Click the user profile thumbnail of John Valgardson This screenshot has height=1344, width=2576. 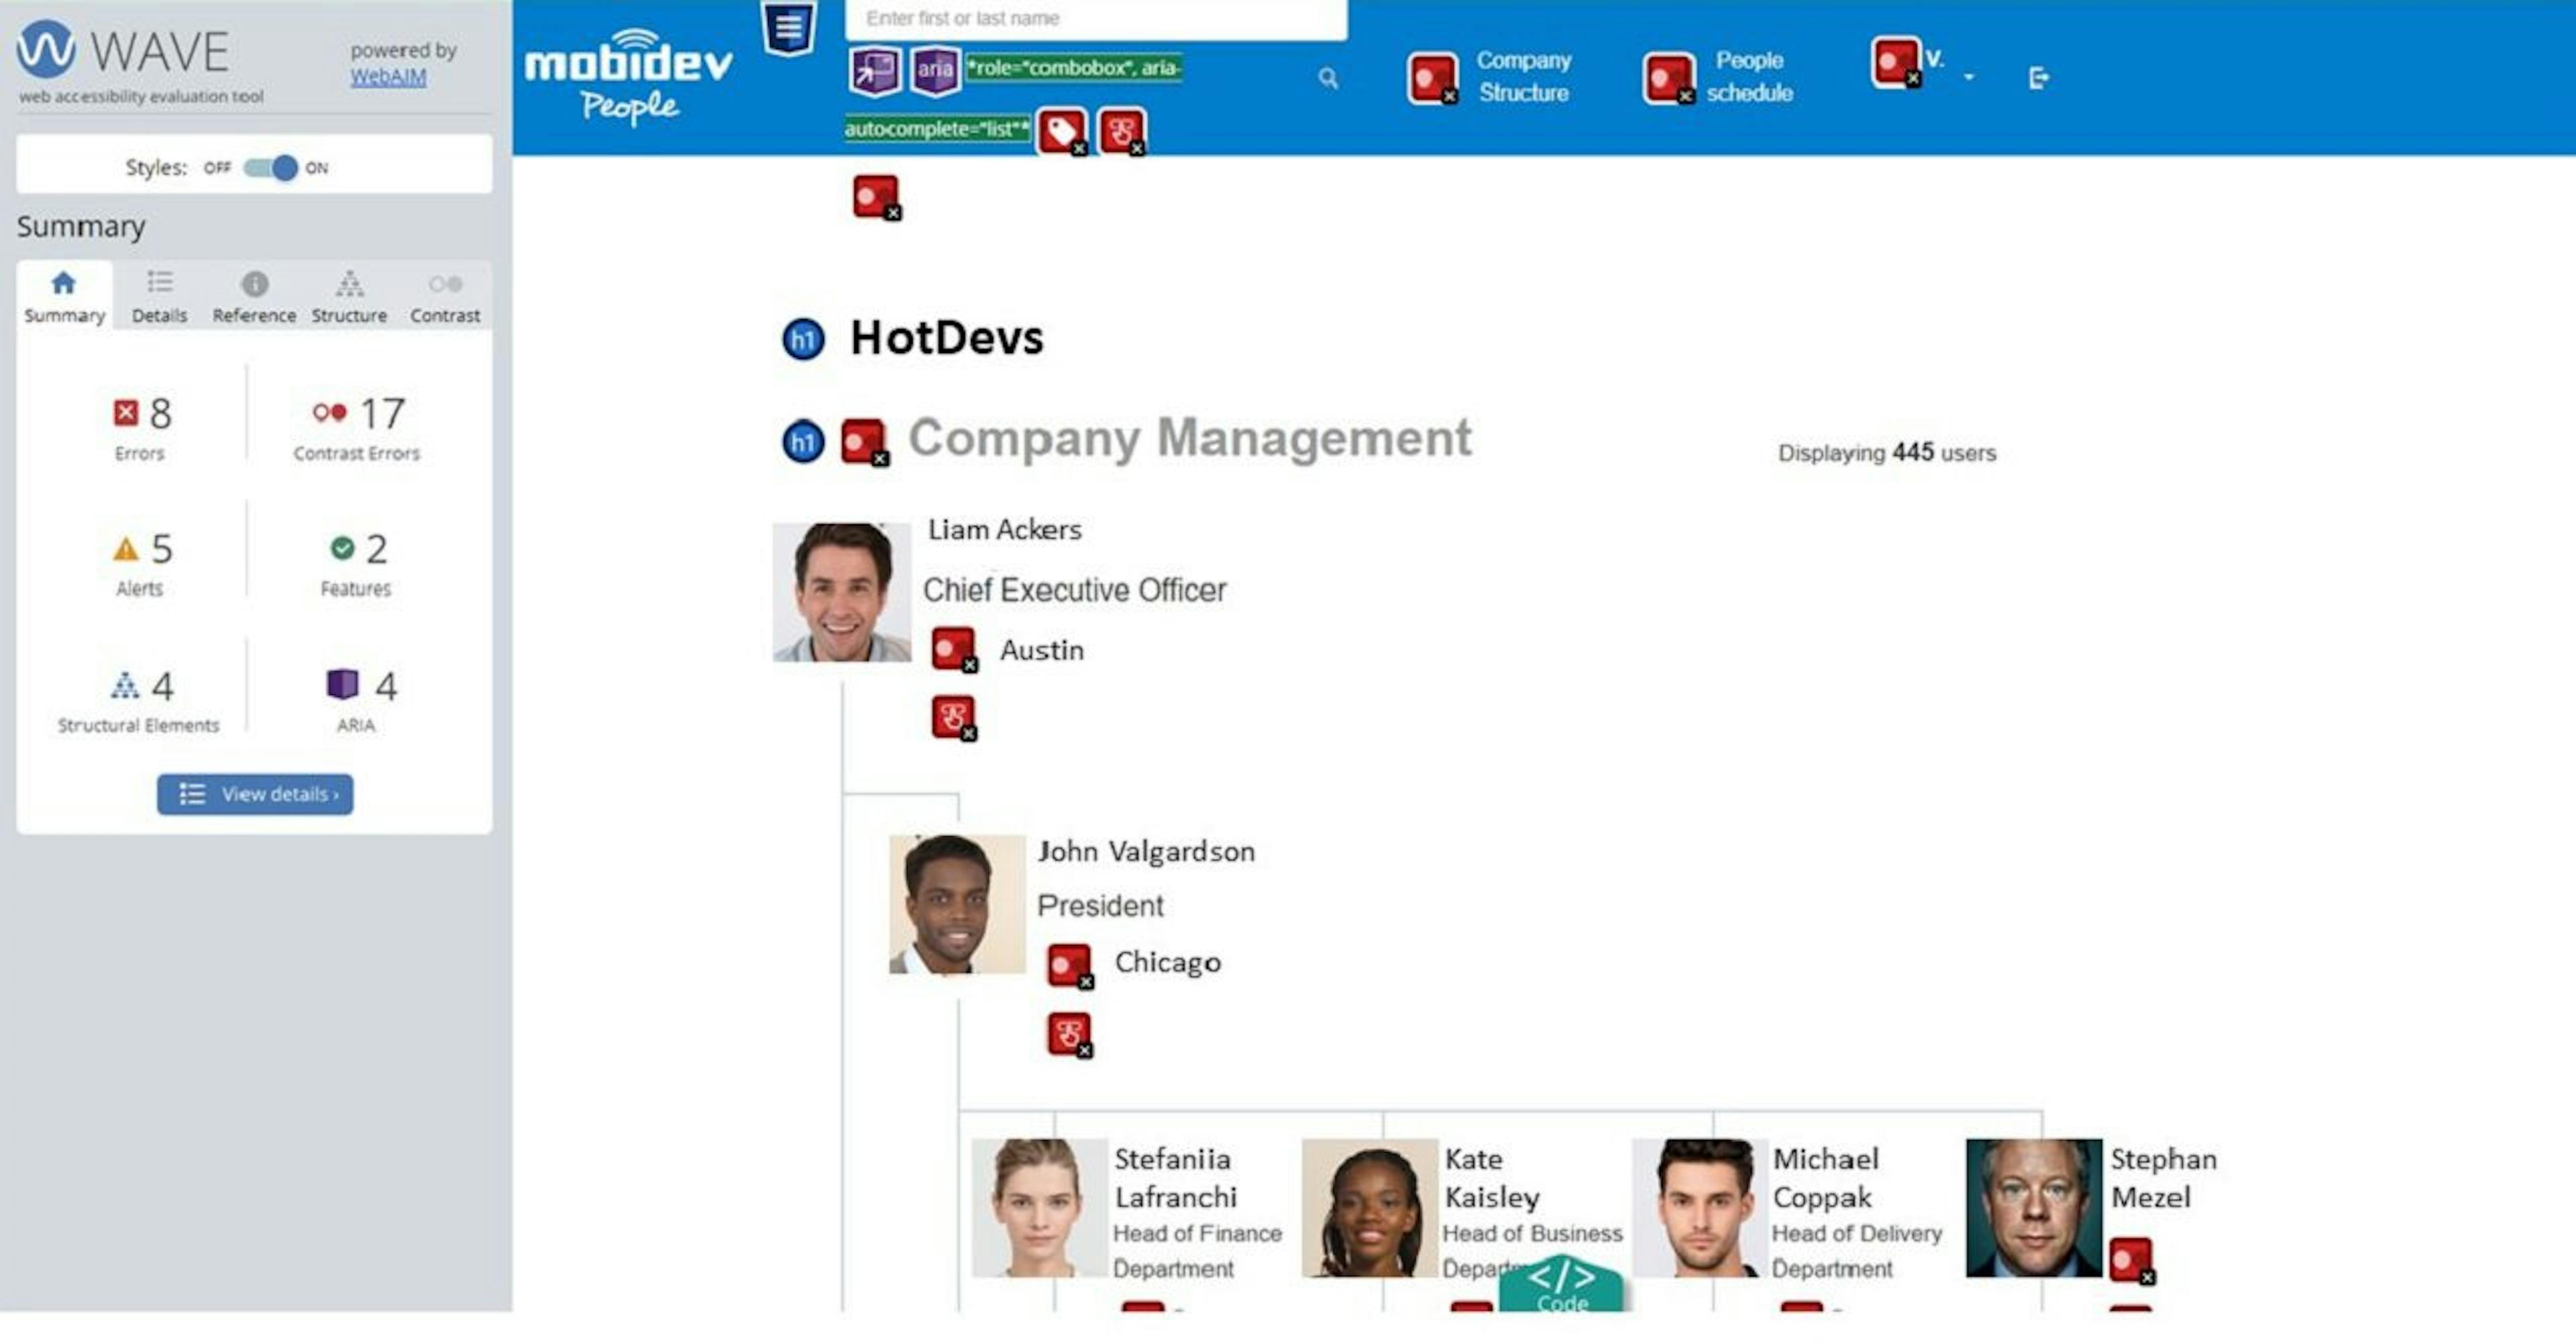(x=947, y=898)
